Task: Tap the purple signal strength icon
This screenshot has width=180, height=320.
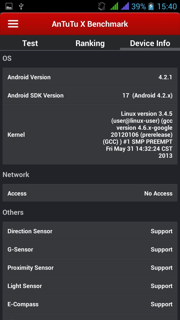Action: tap(125, 6)
